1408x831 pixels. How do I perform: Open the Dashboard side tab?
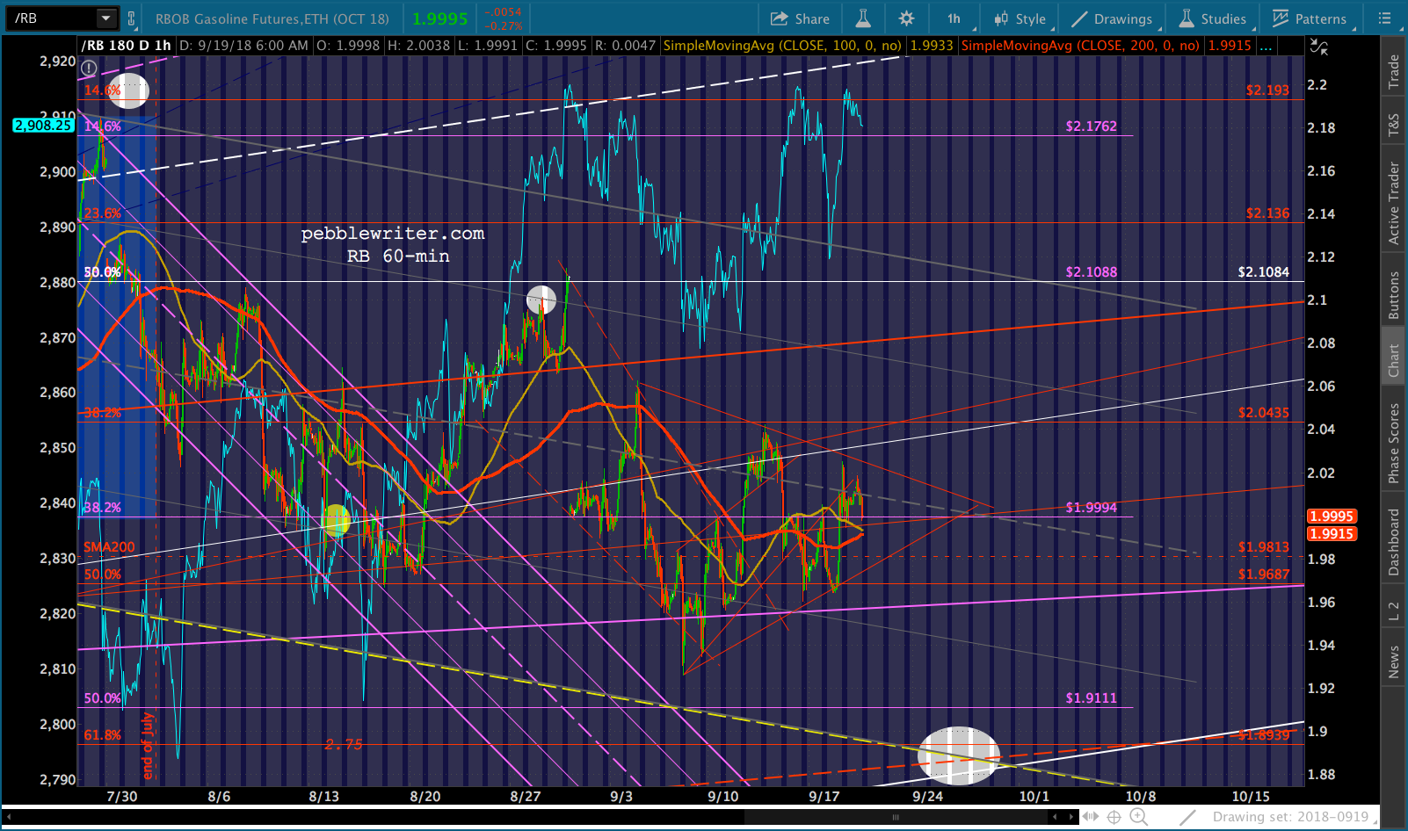click(1393, 542)
